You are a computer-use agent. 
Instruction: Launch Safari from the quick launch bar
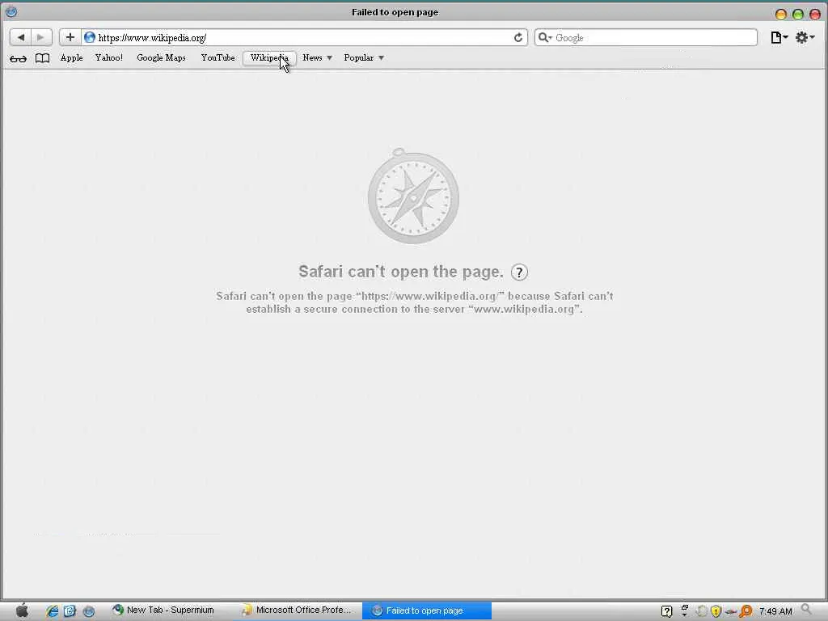89,611
